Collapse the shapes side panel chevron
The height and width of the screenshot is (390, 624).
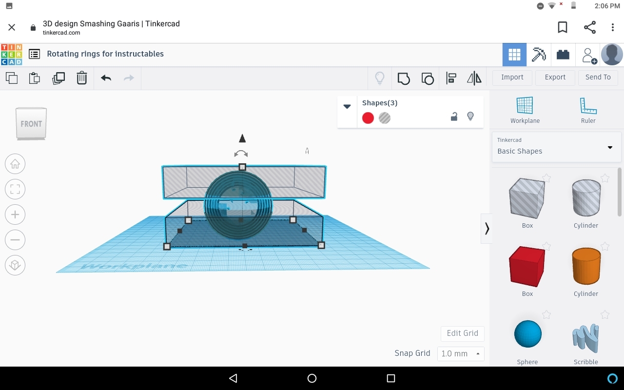[487, 228]
